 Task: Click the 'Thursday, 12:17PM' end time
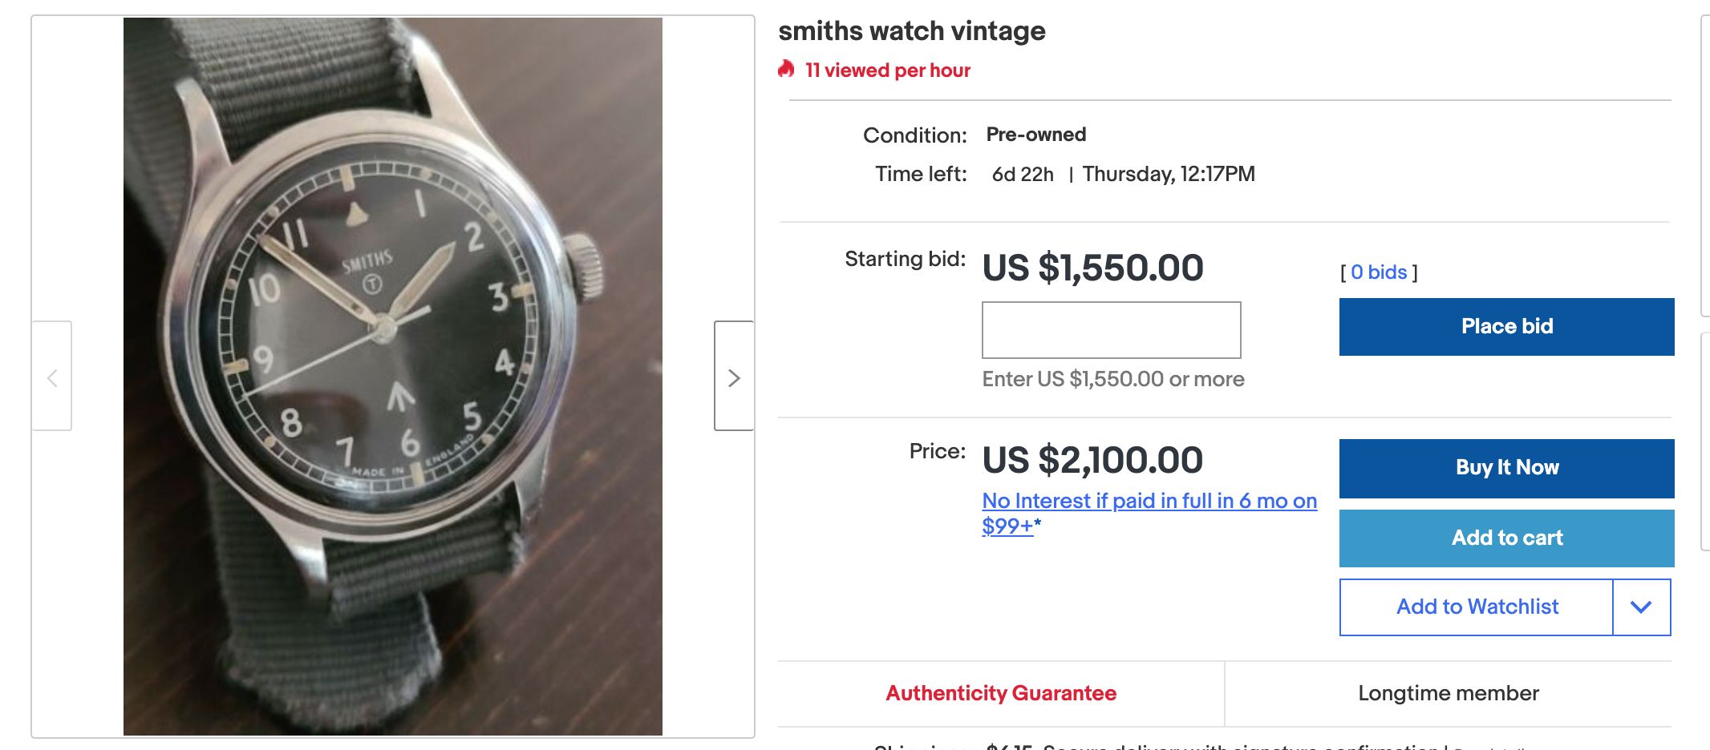tap(1168, 174)
